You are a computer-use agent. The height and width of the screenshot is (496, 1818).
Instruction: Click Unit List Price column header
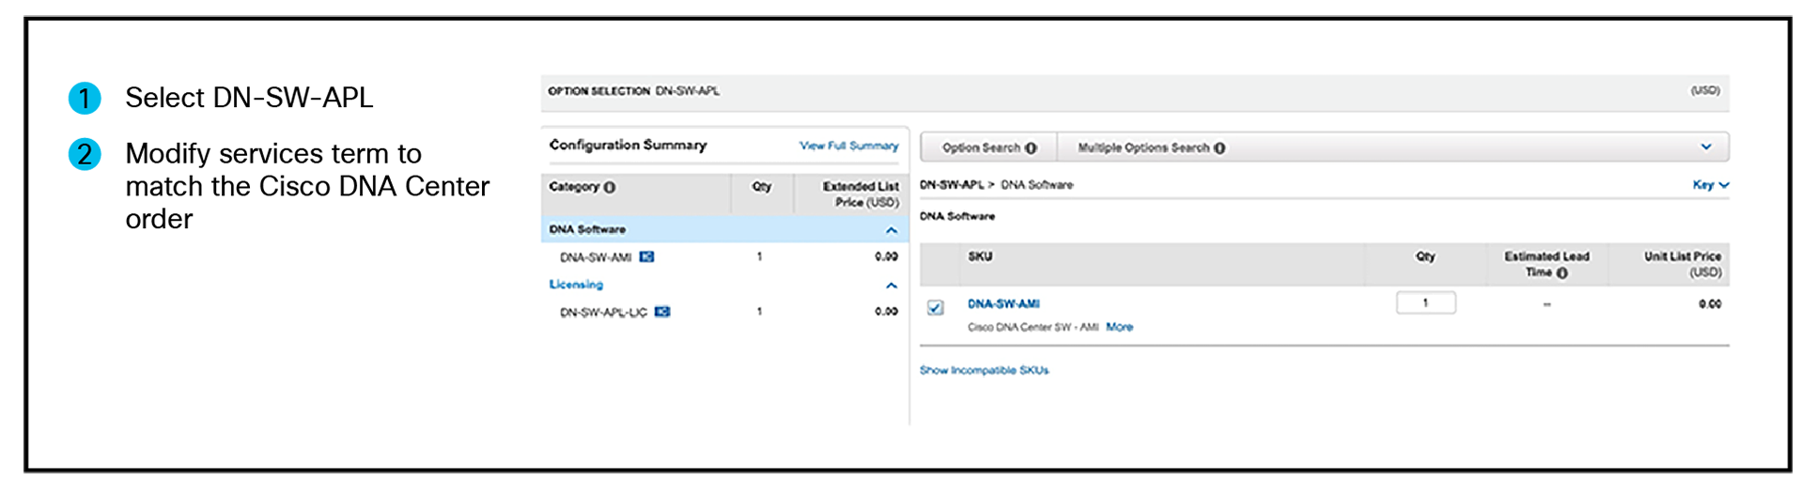1682,264
